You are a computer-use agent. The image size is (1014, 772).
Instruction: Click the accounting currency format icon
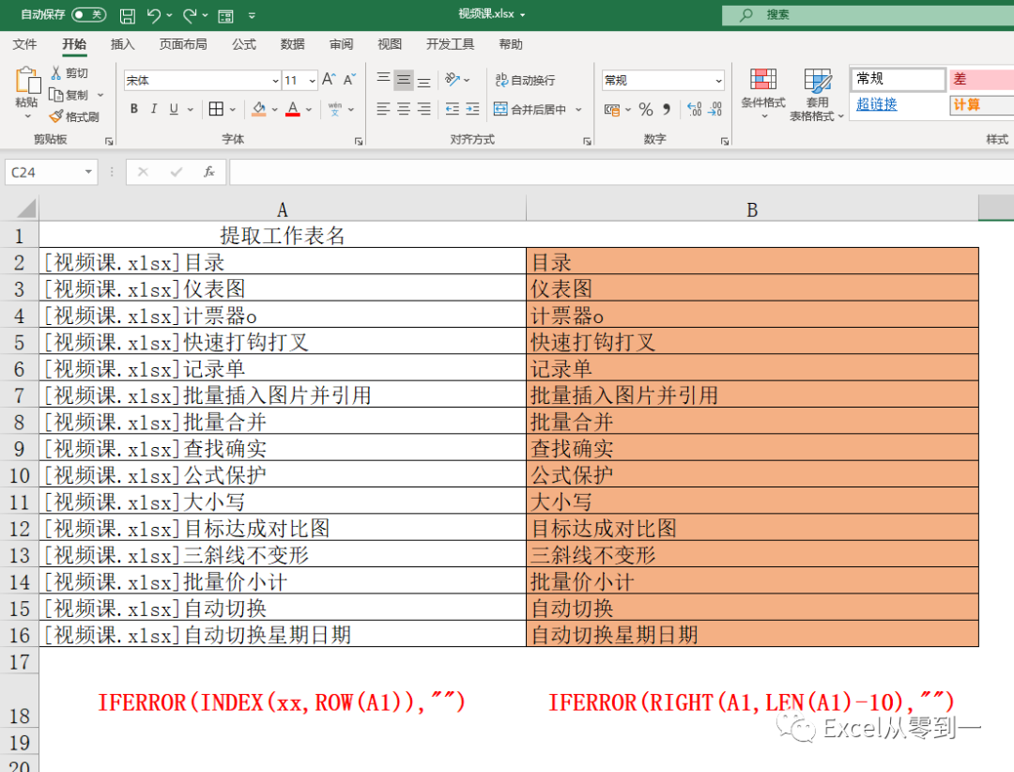[x=612, y=109]
